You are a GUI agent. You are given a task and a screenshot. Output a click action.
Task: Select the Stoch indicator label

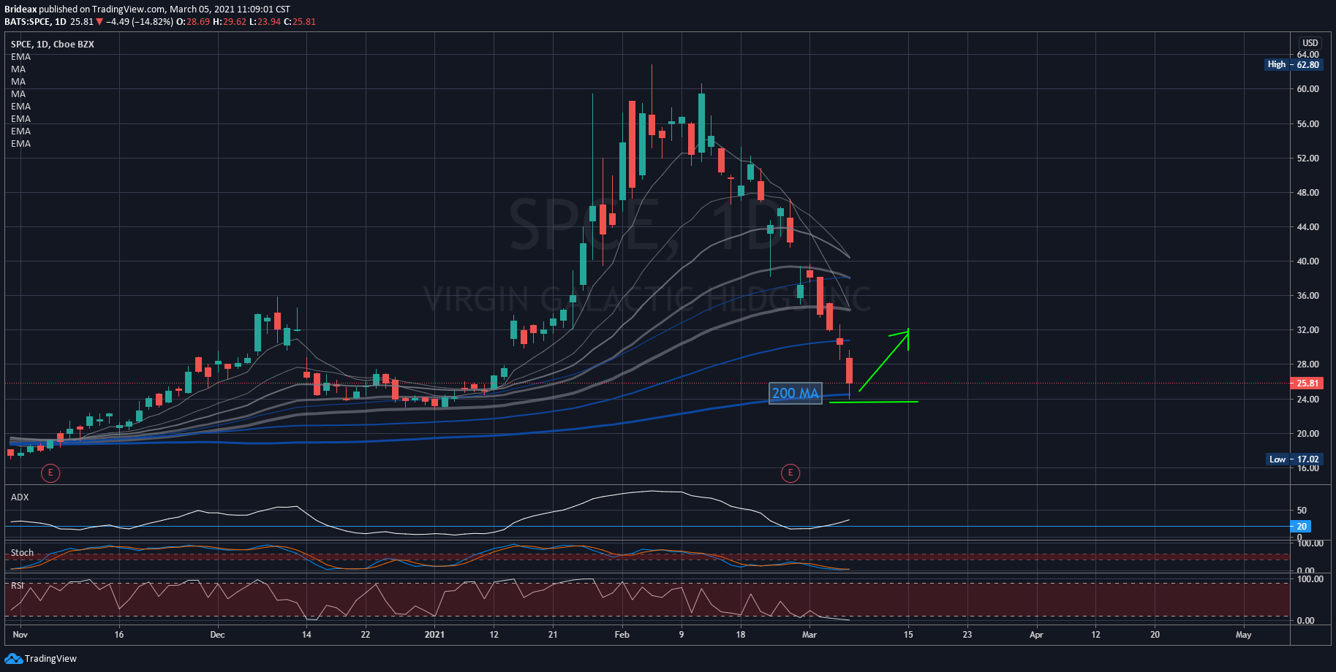[22, 553]
